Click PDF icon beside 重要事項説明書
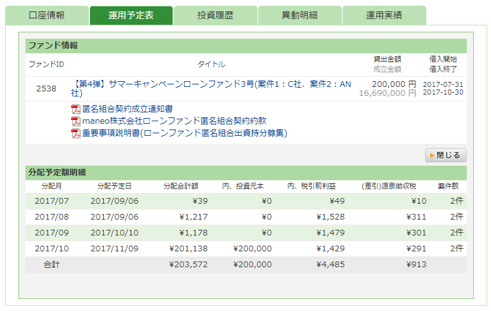 (x=76, y=133)
